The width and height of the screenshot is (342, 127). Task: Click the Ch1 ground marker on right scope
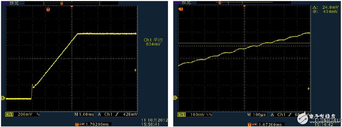pyautogui.click(x=175, y=98)
